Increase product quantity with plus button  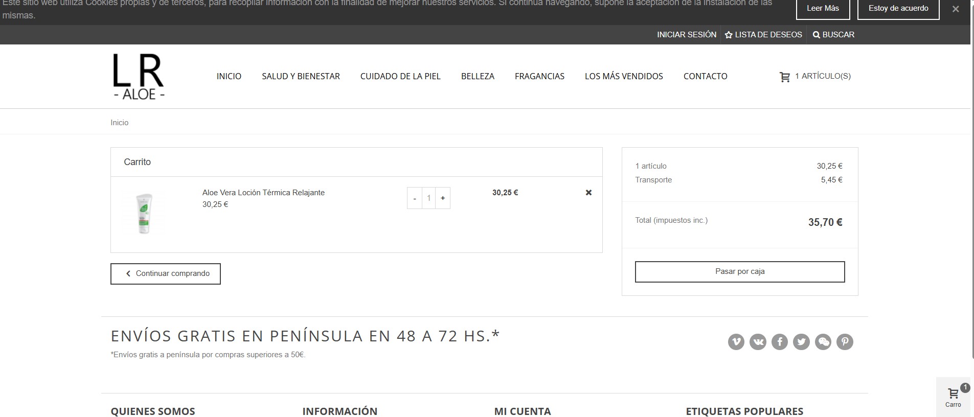(443, 198)
